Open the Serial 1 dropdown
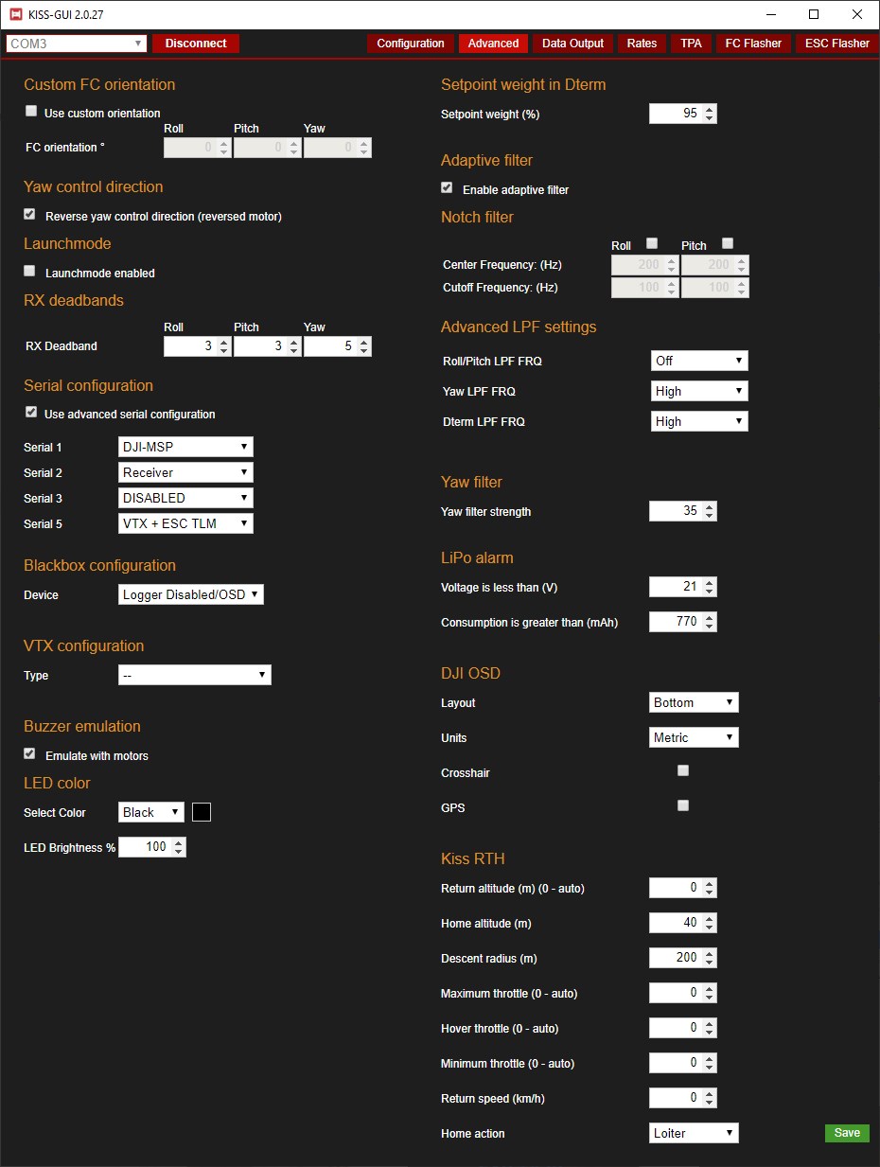 pyautogui.click(x=186, y=447)
